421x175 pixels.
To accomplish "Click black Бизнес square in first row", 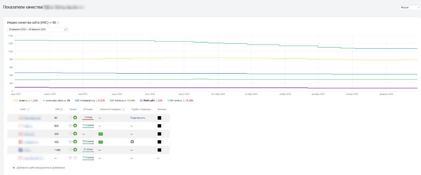I will pos(159,118).
